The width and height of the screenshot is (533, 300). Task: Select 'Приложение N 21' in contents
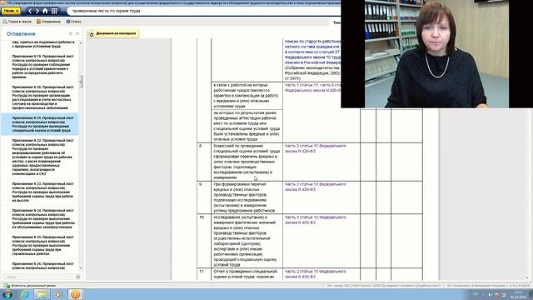[x=40, y=124]
